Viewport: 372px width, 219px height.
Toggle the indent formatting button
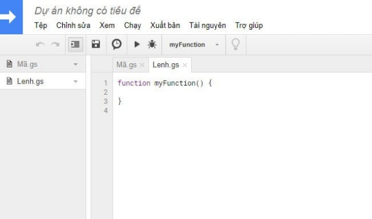(76, 44)
